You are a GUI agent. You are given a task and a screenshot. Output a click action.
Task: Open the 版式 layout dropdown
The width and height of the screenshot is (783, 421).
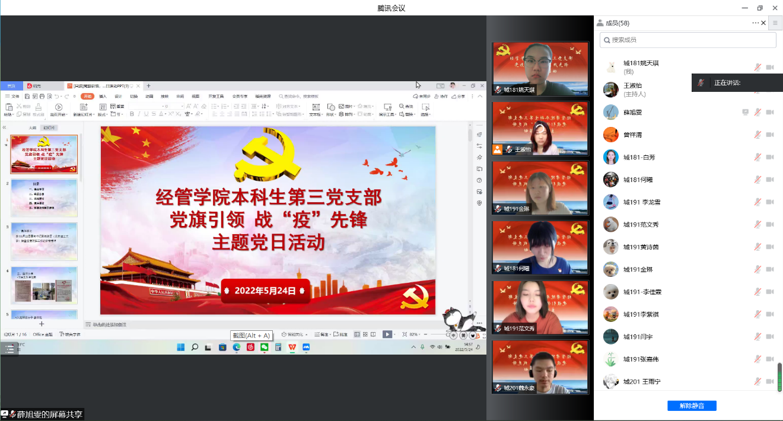103,114
